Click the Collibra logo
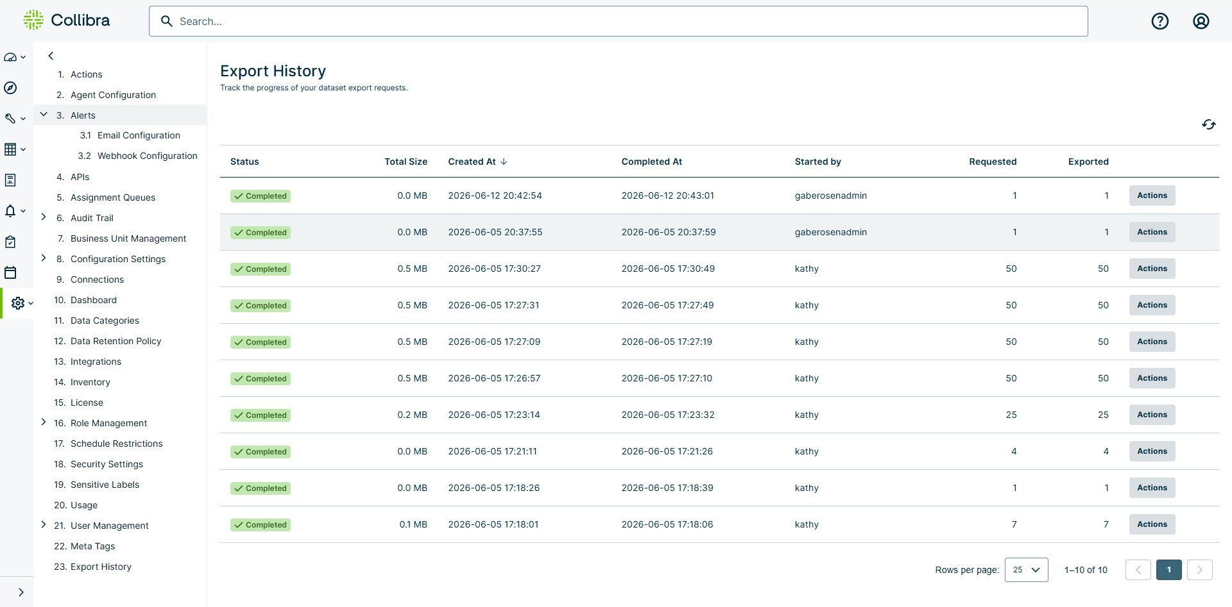The image size is (1232, 607). 67,21
